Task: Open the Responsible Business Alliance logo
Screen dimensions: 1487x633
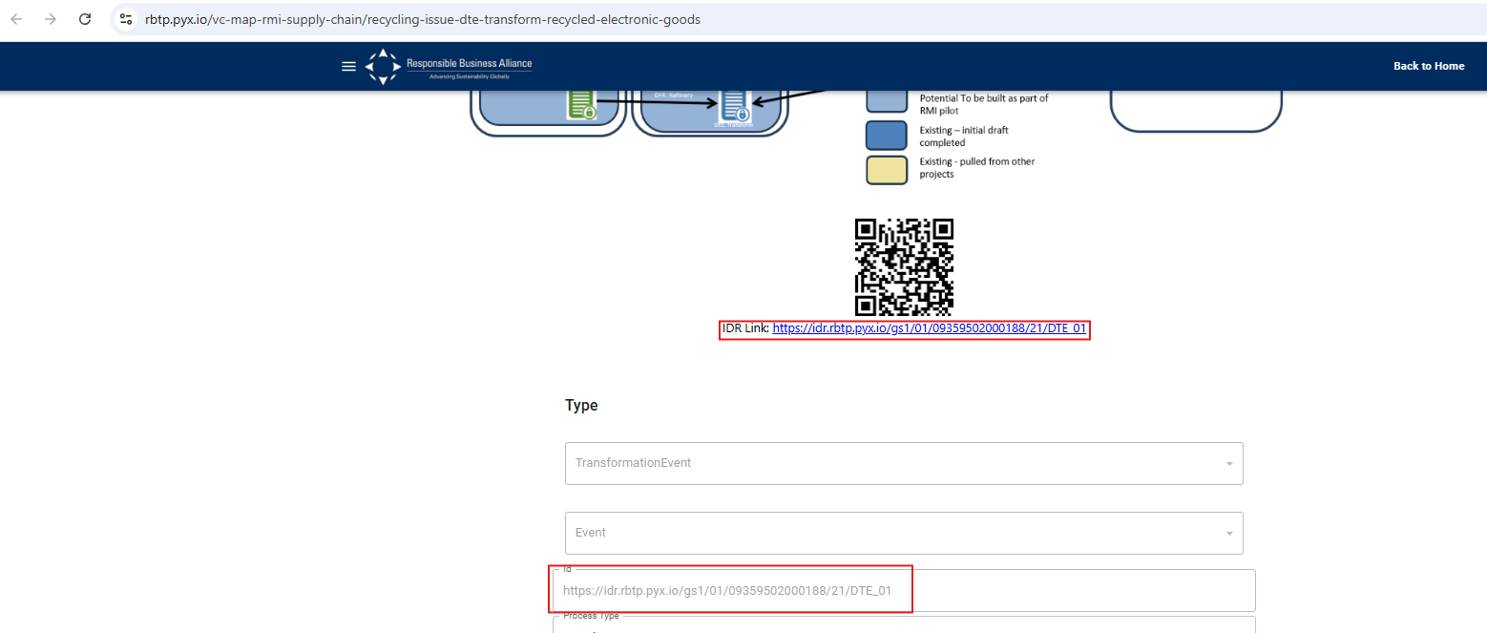Action: click(450, 66)
